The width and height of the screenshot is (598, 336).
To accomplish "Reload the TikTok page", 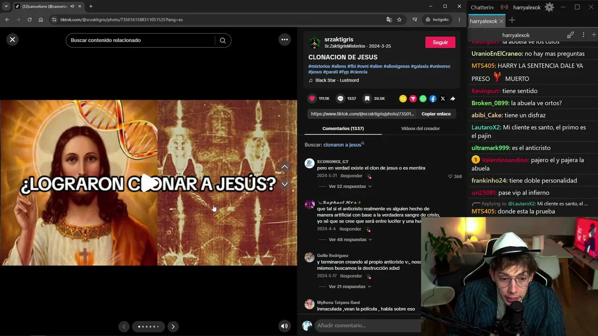I will coord(29,20).
